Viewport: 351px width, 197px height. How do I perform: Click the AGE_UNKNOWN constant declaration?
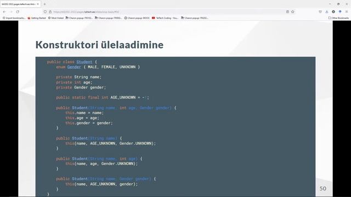click(103, 97)
